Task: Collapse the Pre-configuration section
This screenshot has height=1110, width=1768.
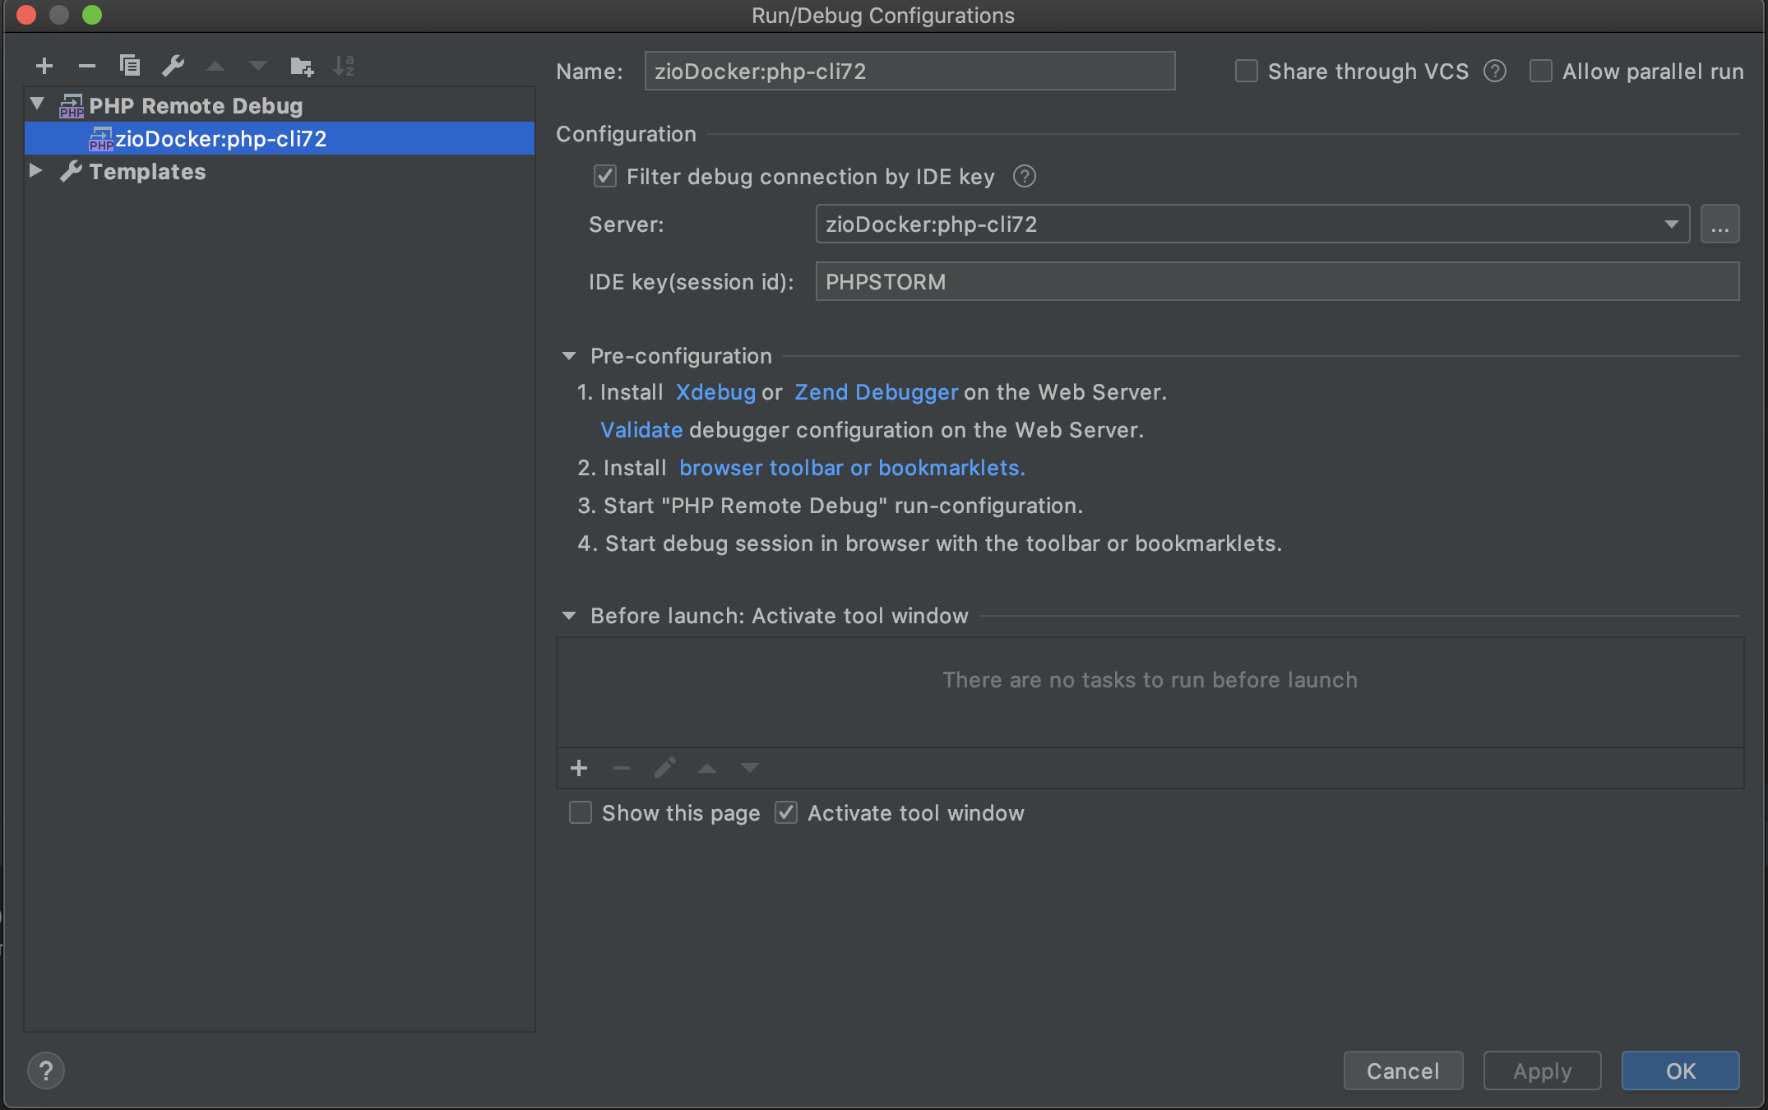Action: pos(569,356)
